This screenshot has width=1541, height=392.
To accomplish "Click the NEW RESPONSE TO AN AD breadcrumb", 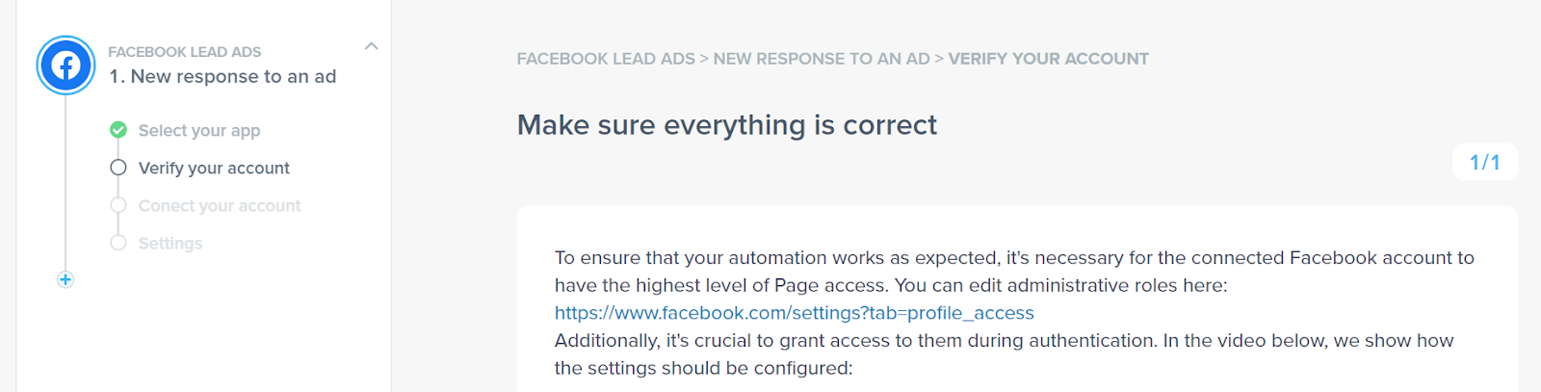I will point(822,59).
